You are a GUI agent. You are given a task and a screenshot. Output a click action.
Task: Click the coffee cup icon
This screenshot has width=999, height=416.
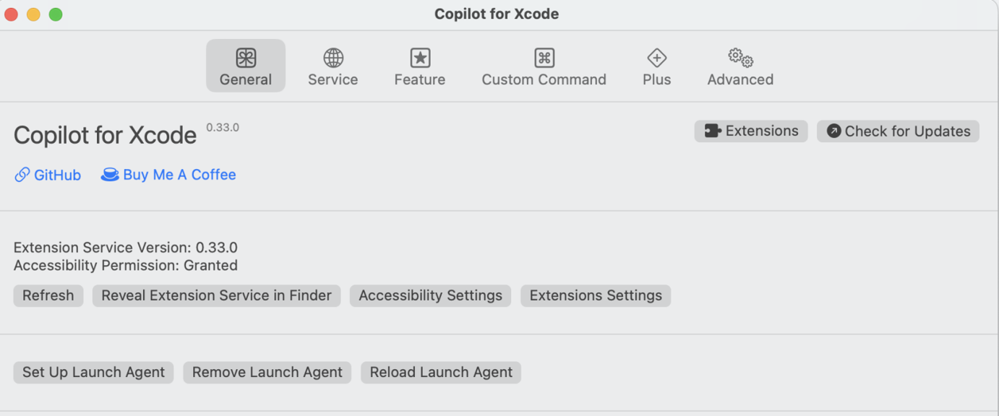pyautogui.click(x=110, y=175)
